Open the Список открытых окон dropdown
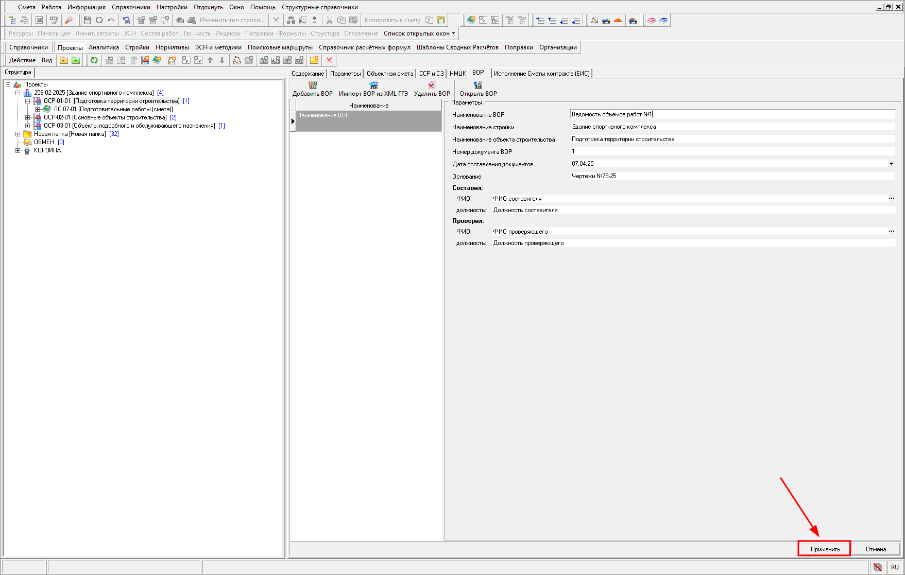 point(419,33)
